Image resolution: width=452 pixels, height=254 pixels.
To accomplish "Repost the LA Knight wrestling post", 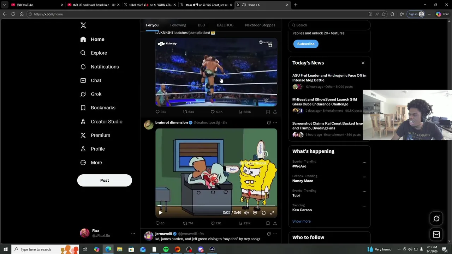I will (188, 112).
